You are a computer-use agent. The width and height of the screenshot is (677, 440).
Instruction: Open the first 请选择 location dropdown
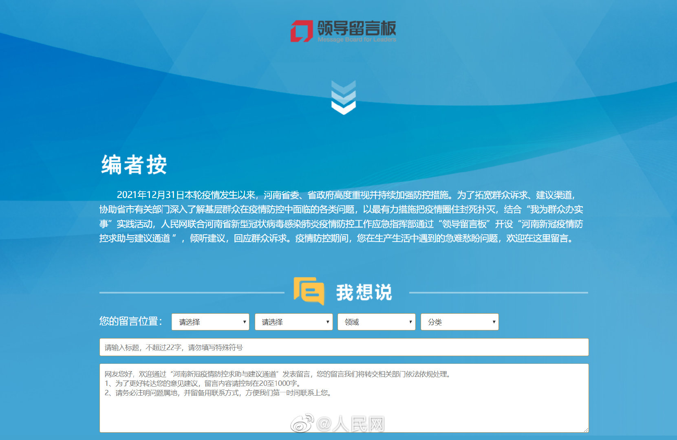coord(210,322)
